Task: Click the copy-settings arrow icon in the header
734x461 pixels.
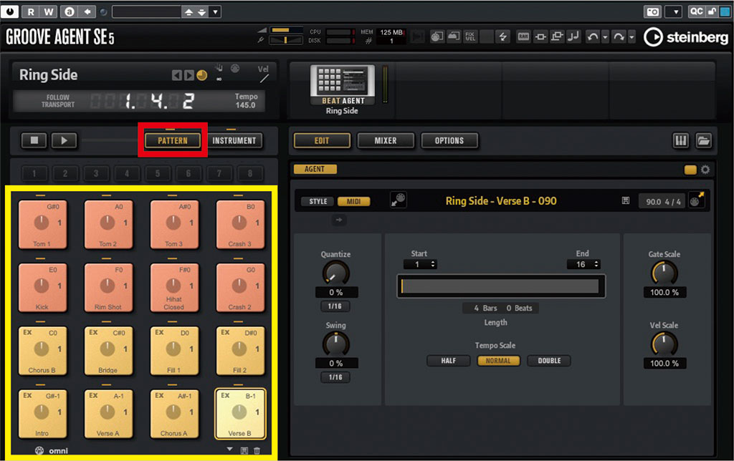Action: pos(87,11)
